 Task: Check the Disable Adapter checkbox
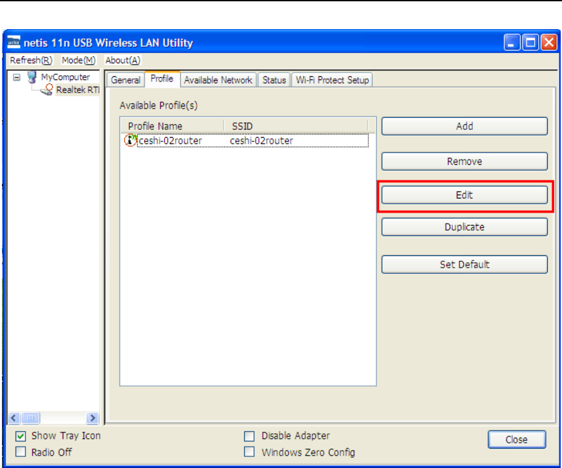pyautogui.click(x=249, y=436)
